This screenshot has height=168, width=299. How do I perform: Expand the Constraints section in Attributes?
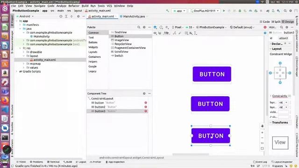pos(271,96)
